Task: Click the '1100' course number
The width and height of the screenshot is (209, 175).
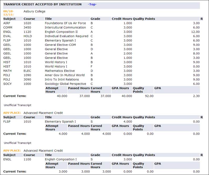Action: tap(27, 159)
